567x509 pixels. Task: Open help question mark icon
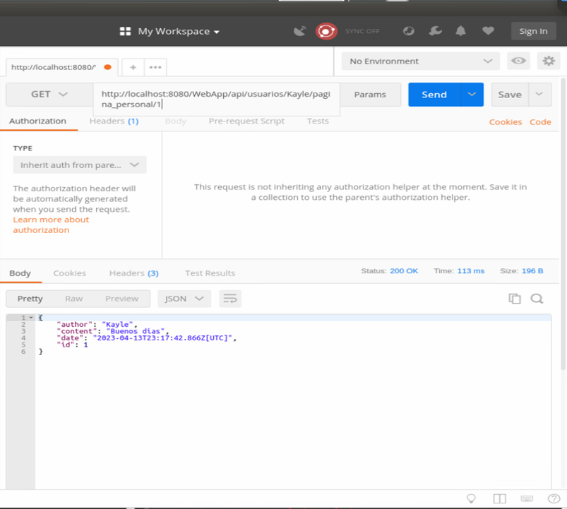click(554, 499)
